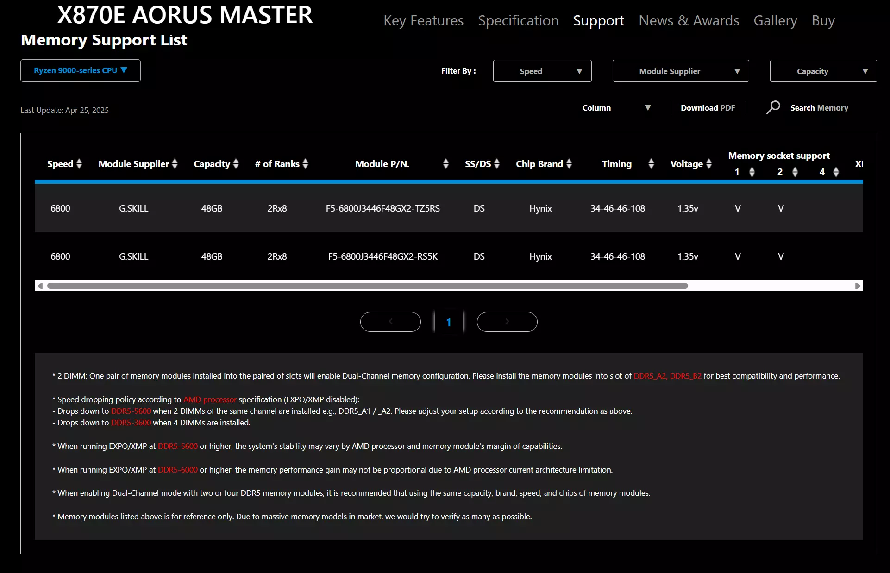Click Last Update date text
The width and height of the screenshot is (890, 573).
pos(64,110)
